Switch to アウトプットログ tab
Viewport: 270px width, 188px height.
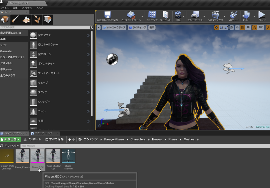tap(44, 133)
